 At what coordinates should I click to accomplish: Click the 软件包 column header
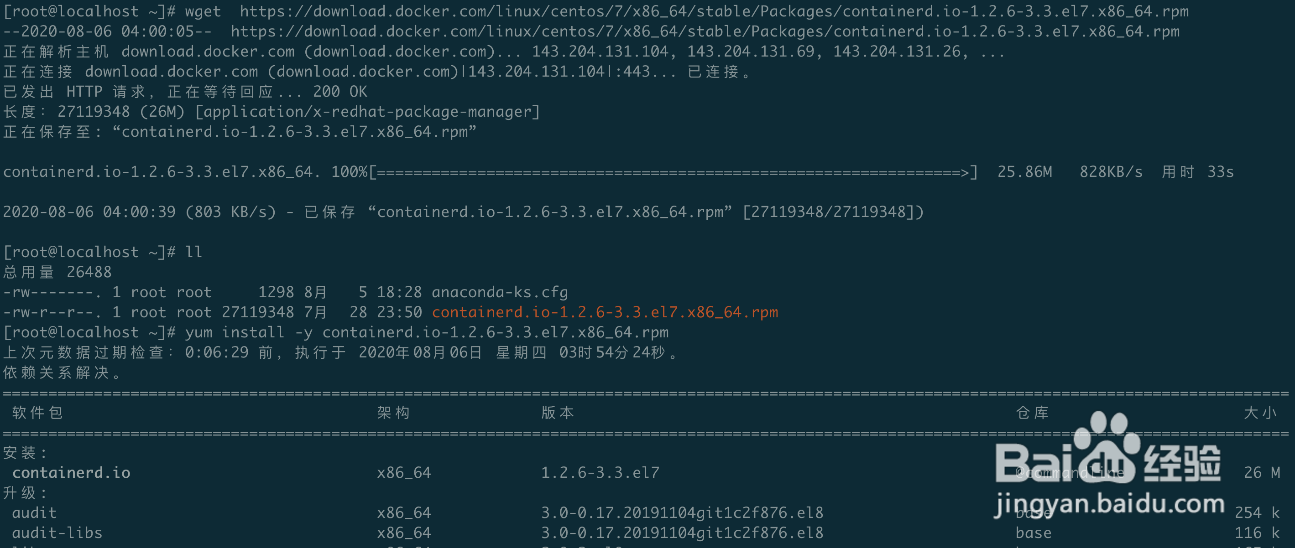point(38,413)
